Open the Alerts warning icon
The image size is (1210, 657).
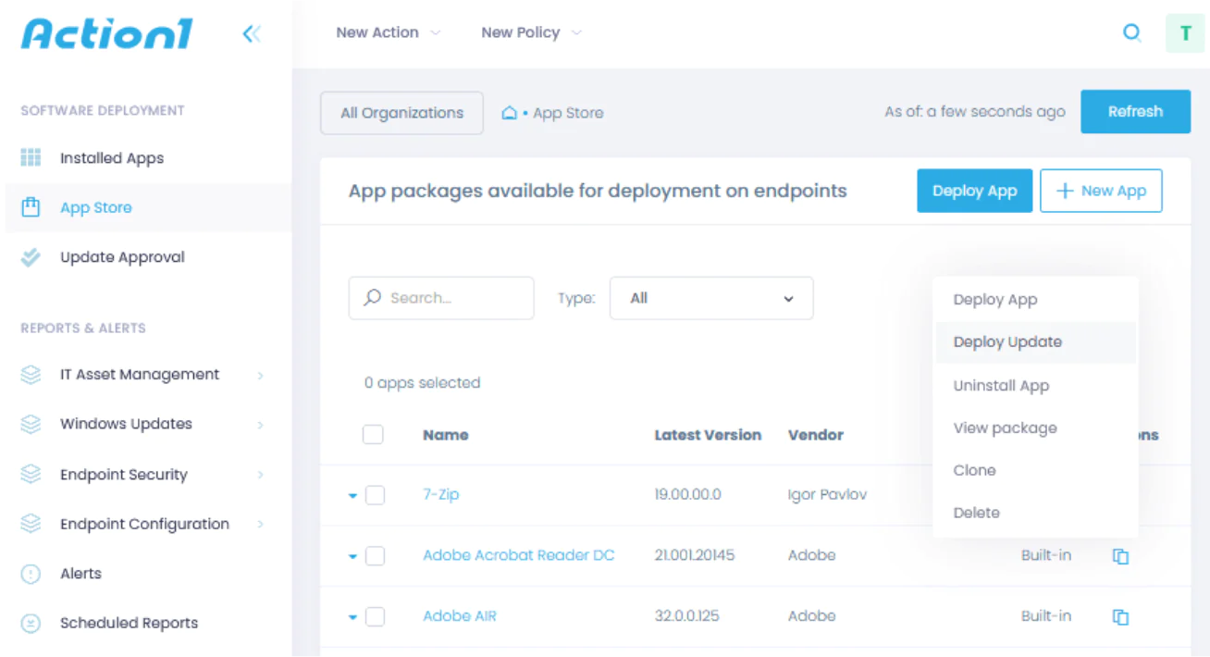point(31,574)
